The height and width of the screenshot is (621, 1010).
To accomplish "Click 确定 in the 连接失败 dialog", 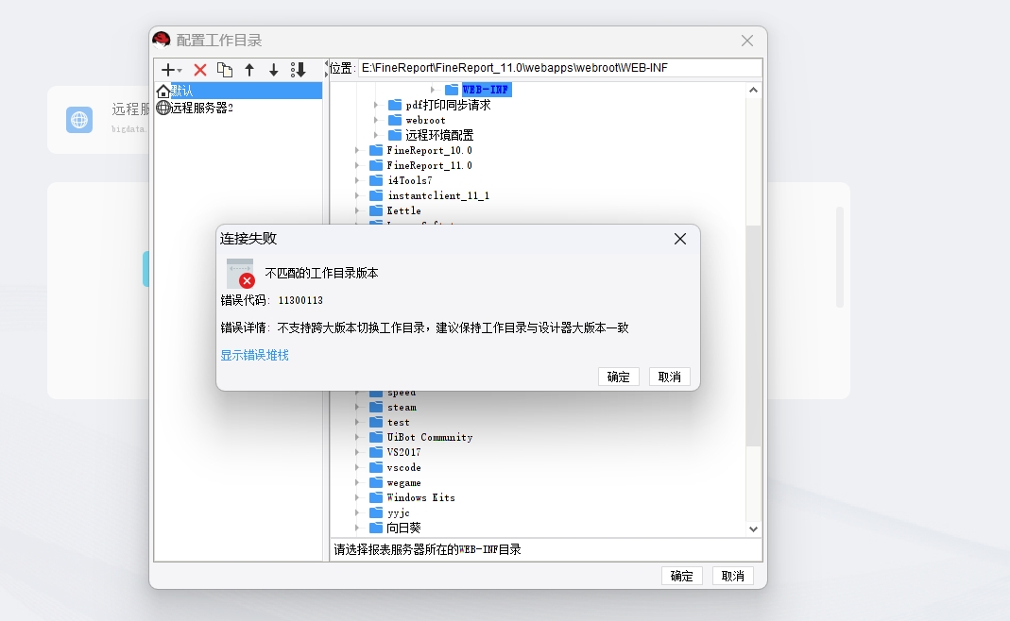I will pyautogui.click(x=618, y=377).
